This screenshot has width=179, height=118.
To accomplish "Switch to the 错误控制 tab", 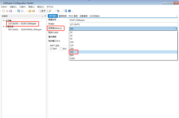I will click(63, 16).
